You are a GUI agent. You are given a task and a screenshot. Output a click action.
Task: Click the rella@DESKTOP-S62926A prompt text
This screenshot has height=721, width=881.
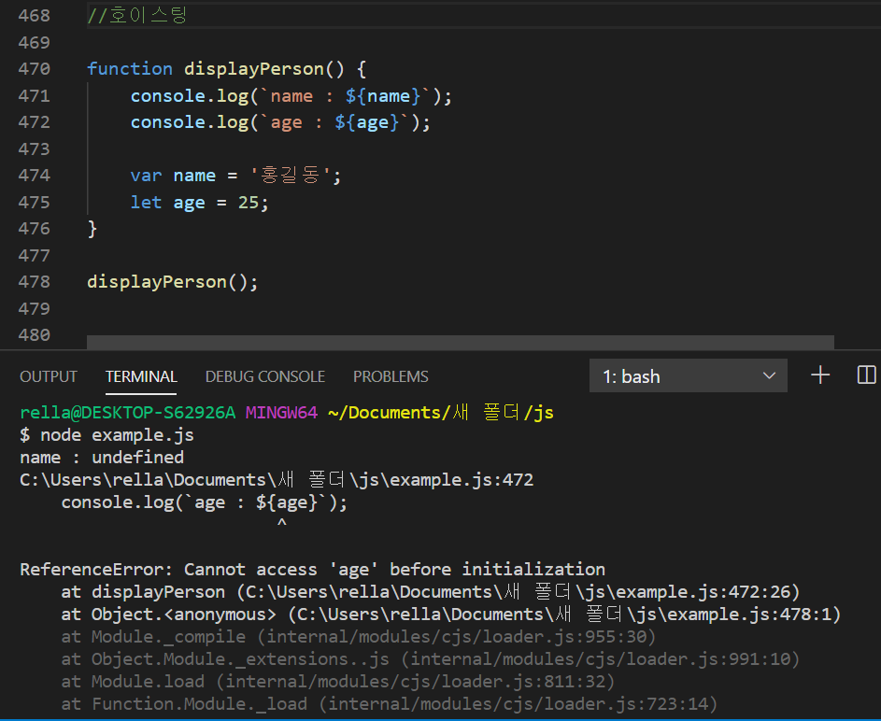[128, 413]
